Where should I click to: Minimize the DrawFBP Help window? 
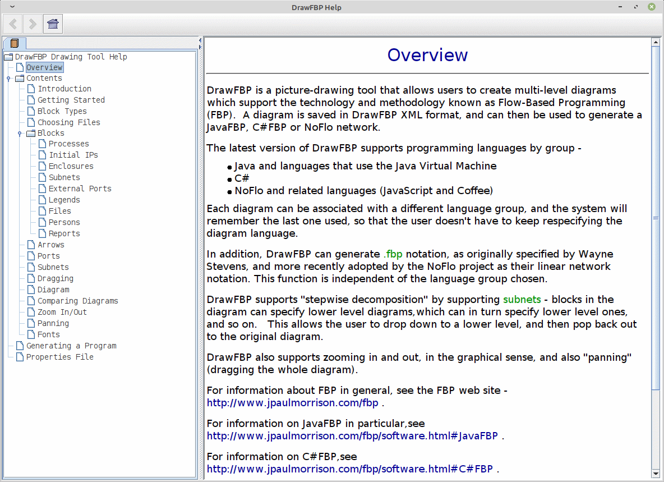620,7
